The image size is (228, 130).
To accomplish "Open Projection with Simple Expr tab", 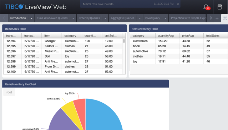I will coord(188,18).
